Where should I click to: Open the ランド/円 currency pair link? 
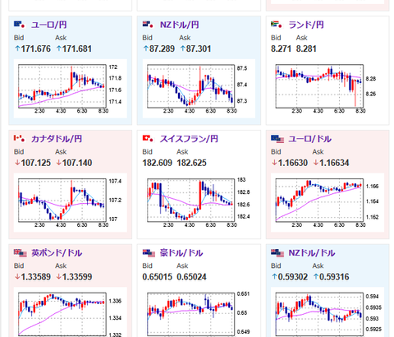[306, 25]
